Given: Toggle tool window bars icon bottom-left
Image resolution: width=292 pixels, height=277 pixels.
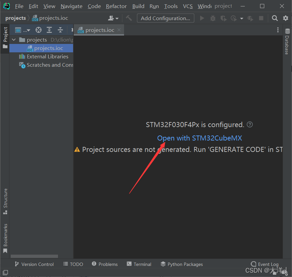Looking at the screenshot, I should [x=5, y=273].
